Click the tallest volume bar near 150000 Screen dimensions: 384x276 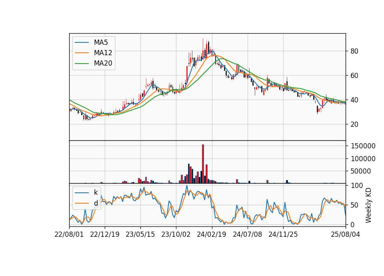(203, 164)
